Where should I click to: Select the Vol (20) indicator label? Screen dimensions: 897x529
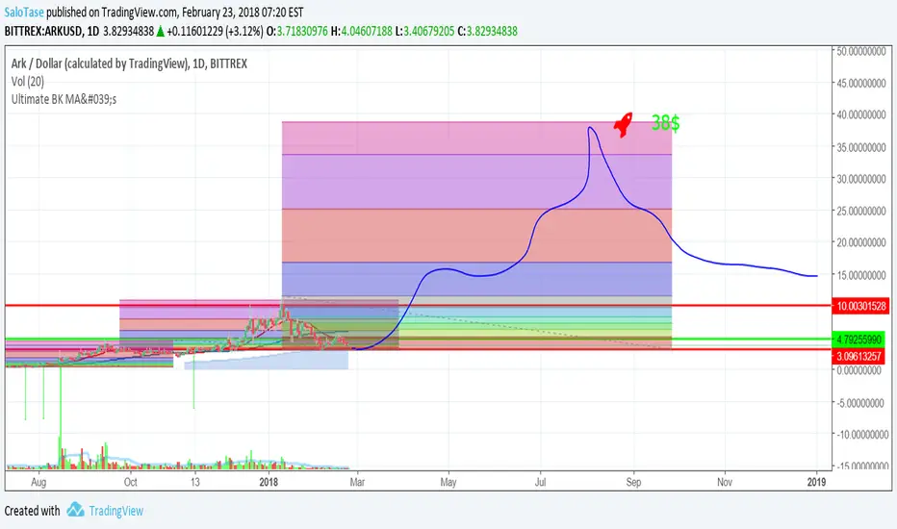coord(28,81)
